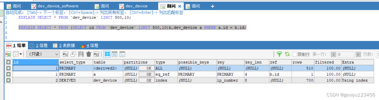Check the row checkbox for dev_device DERIVED

(9, 80)
